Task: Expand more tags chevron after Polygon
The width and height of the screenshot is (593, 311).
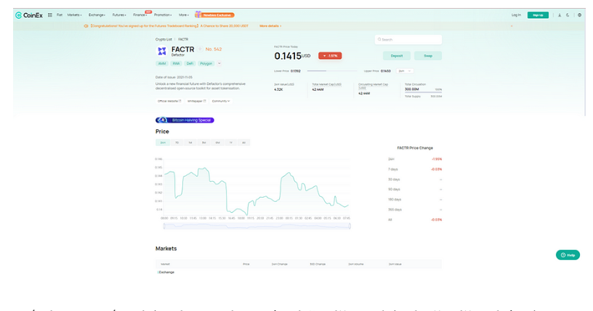Action: click(x=219, y=63)
